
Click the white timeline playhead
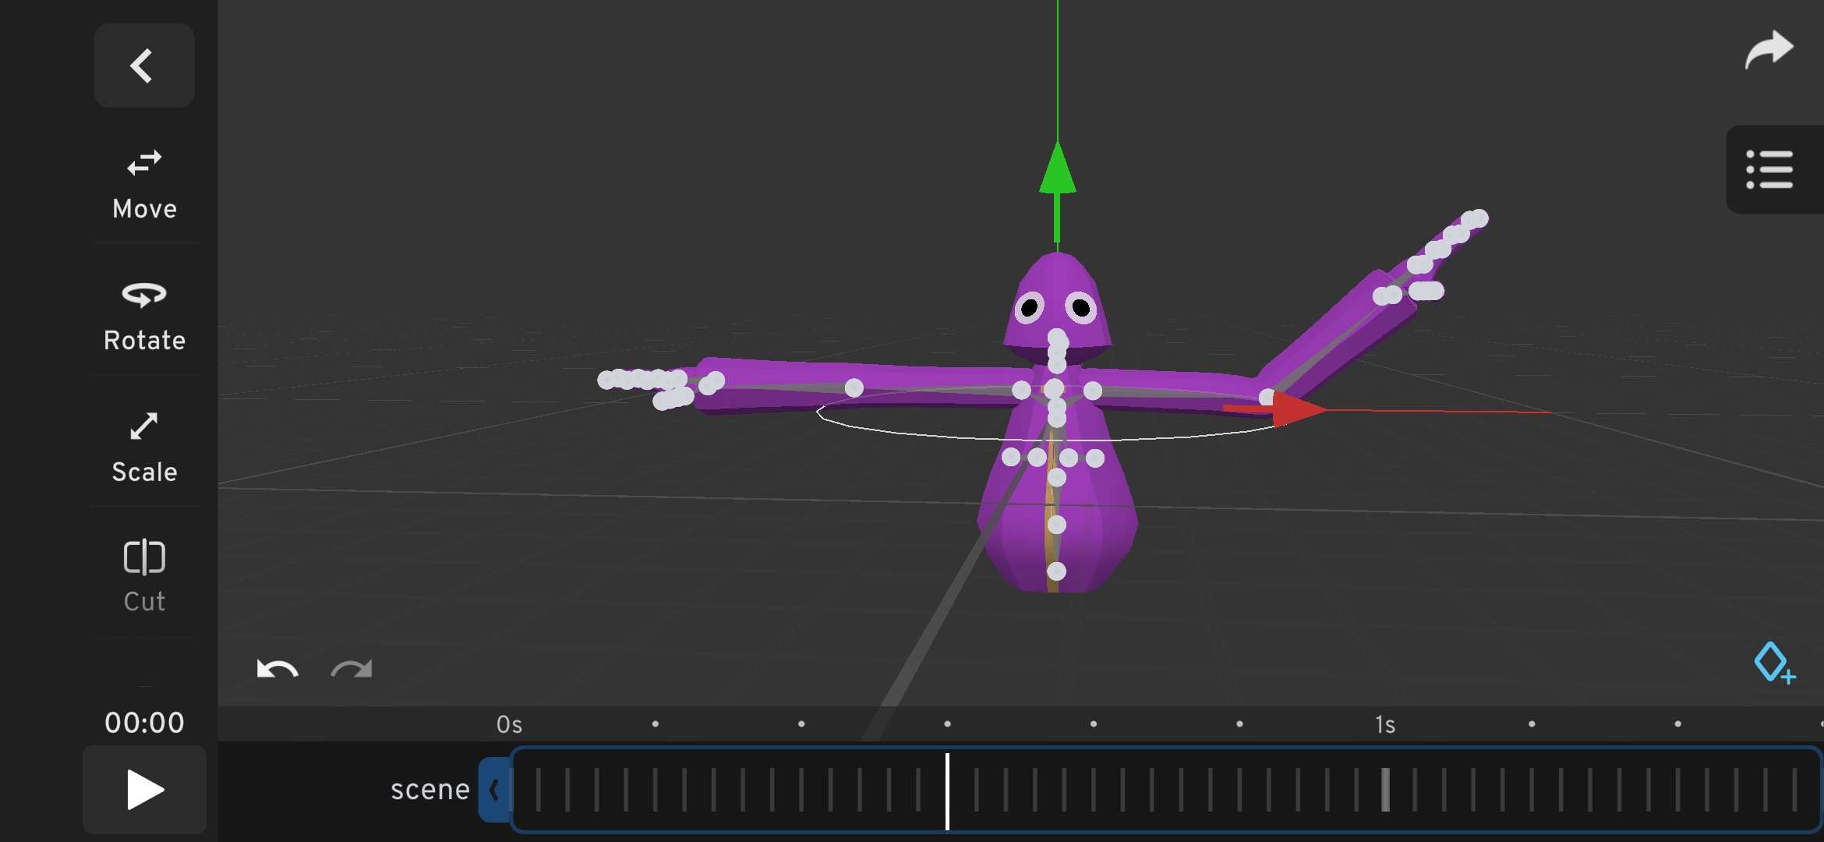[x=947, y=791]
